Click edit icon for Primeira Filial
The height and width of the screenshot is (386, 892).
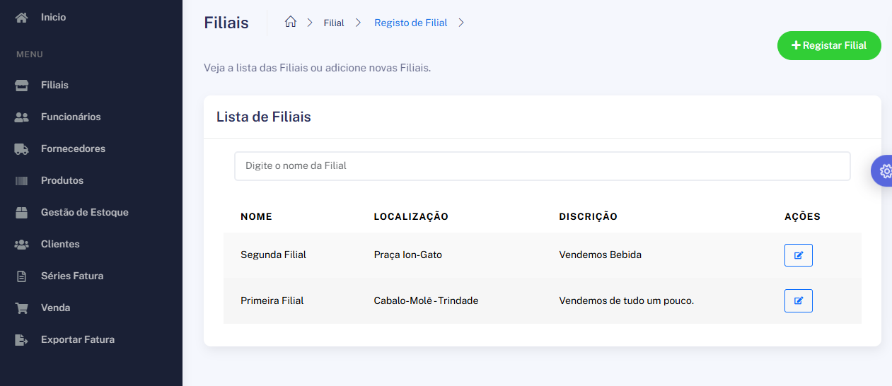[x=798, y=300]
